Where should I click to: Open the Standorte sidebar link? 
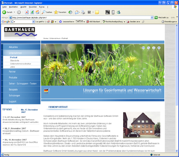(15, 61)
